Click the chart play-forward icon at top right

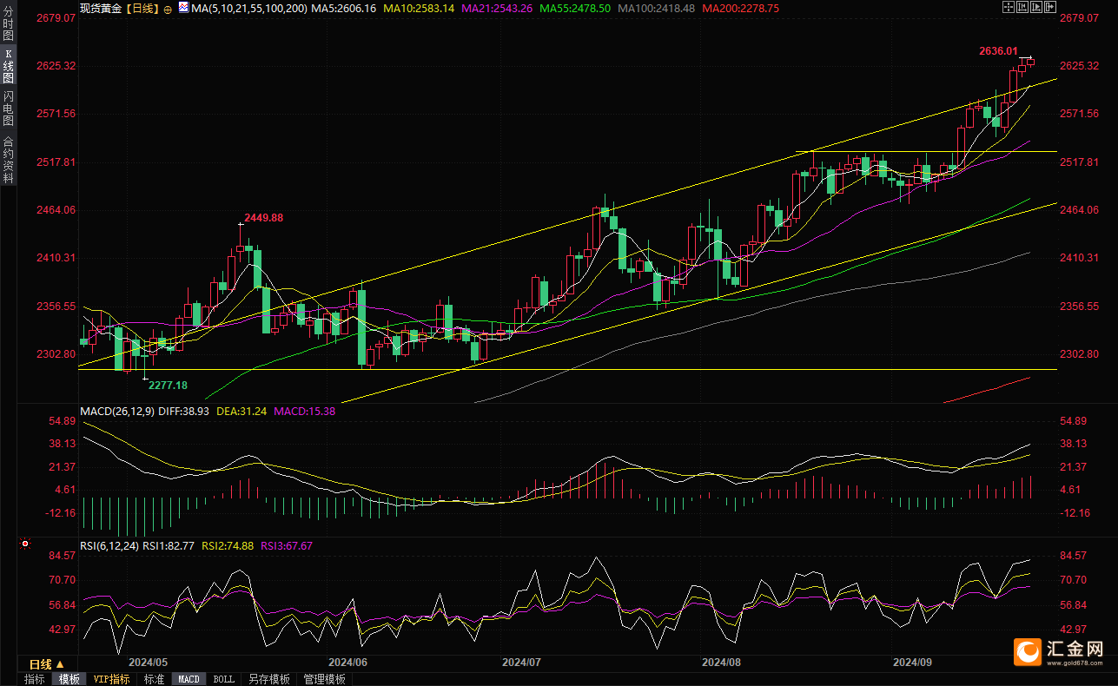click(1036, 7)
